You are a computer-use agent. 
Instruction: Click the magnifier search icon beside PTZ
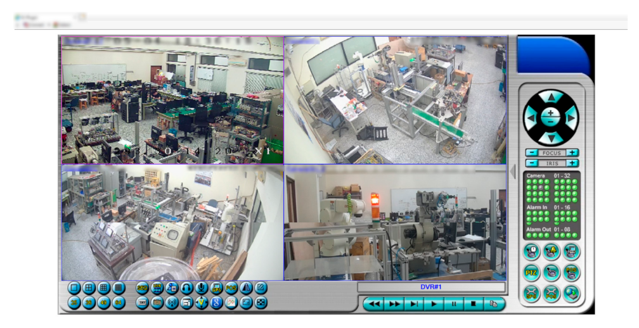pos(552,273)
